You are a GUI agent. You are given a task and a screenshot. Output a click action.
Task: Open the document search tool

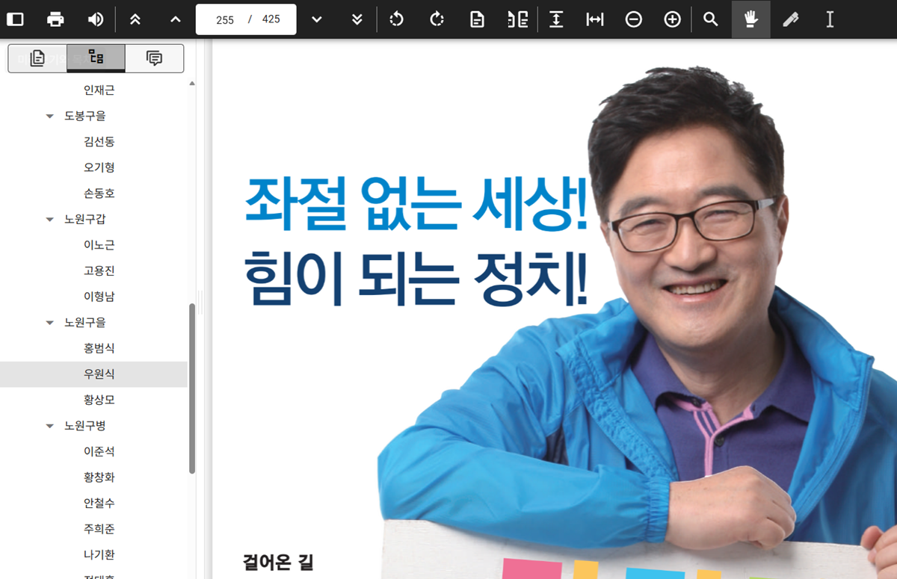(711, 19)
